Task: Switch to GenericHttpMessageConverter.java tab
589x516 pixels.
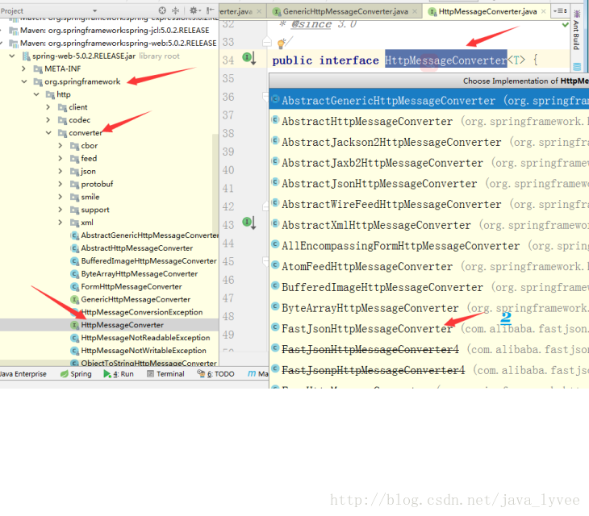Action: (345, 11)
